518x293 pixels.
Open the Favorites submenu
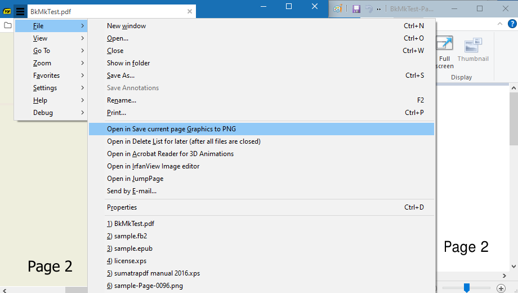tap(51, 76)
